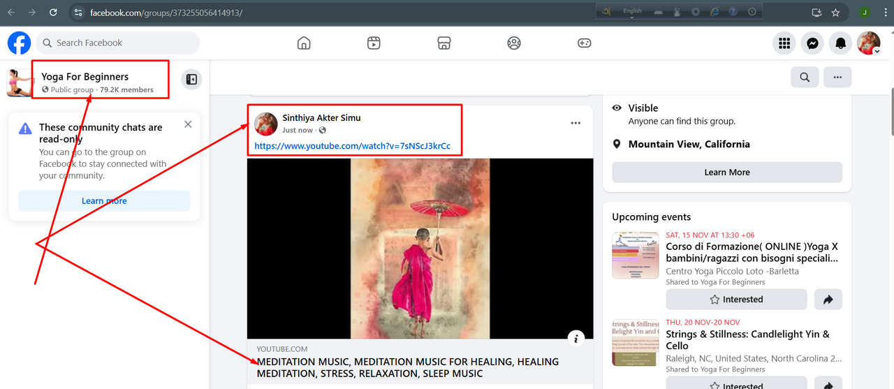Click the Mountain View, California location
Screen dimensions: 894x389
pyautogui.click(x=689, y=144)
